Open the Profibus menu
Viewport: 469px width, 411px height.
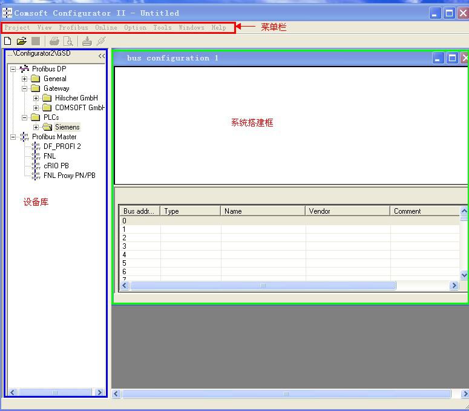click(x=73, y=27)
